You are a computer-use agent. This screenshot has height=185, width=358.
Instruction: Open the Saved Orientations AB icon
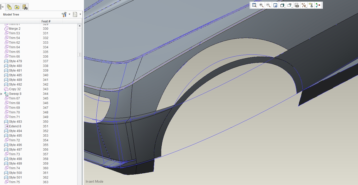click(290, 5)
